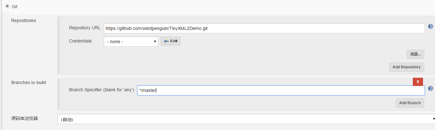The width and height of the screenshot is (435, 130).
Task: Open help for Repository URL field
Action: (430, 27)
